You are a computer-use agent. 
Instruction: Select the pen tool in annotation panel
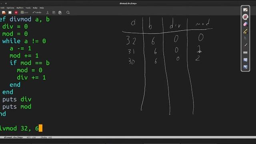point(245,17)
